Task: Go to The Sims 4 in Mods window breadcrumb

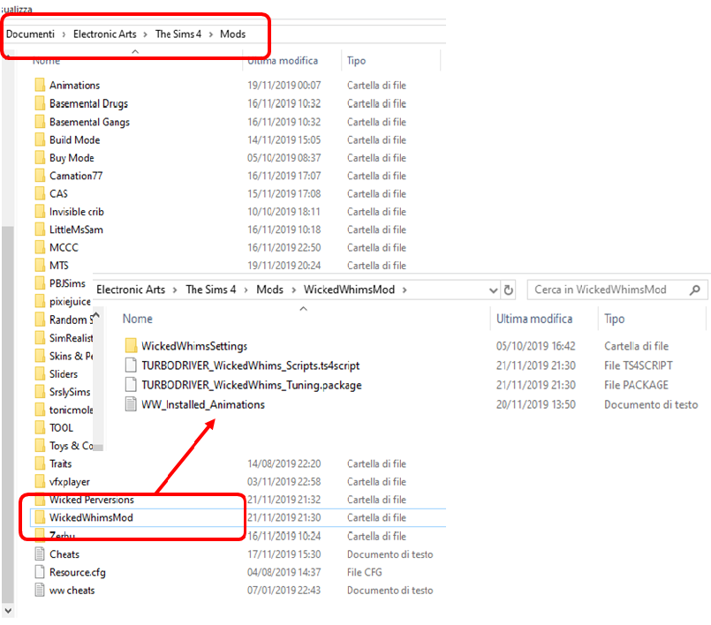Action: point(178,34)
